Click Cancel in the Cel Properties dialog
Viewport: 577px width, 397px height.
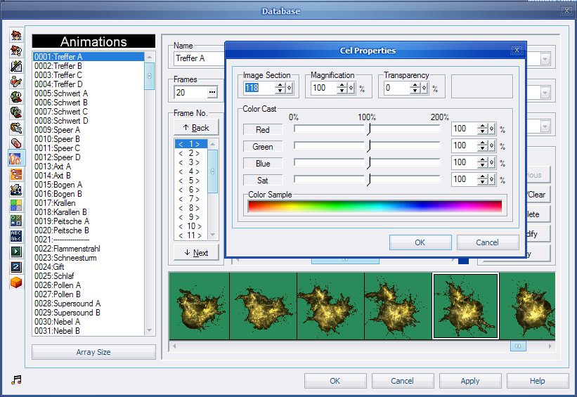pos(487,242)
